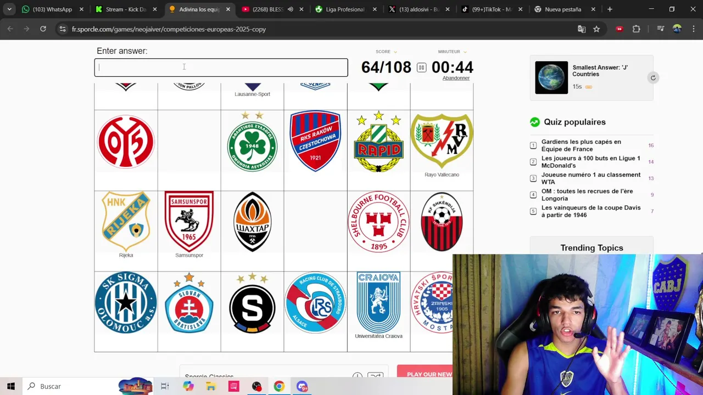Screen dimensions: 703x395
Task: Close the Adivina los equipos tab
Action: pos(228,9)
